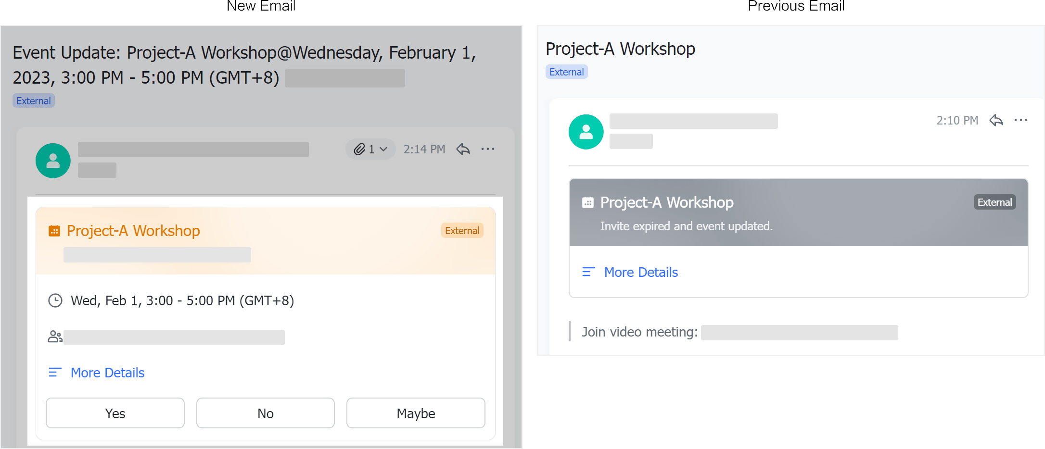Click the reply arrow on the 2:14 PM email
Screen dimensions: 1045x449
(x=463, y=149)
